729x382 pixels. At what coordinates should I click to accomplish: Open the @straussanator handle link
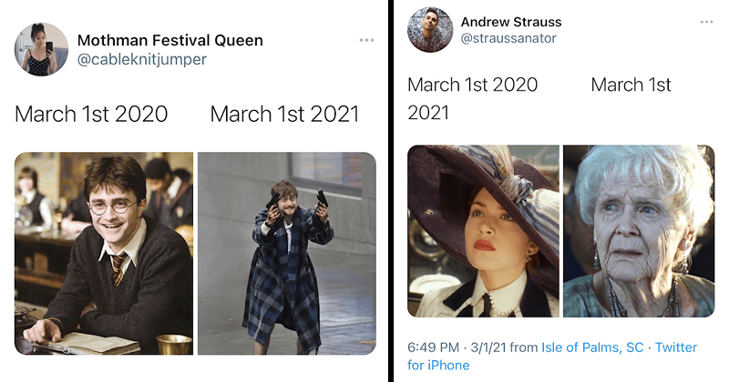pos(508,38)
